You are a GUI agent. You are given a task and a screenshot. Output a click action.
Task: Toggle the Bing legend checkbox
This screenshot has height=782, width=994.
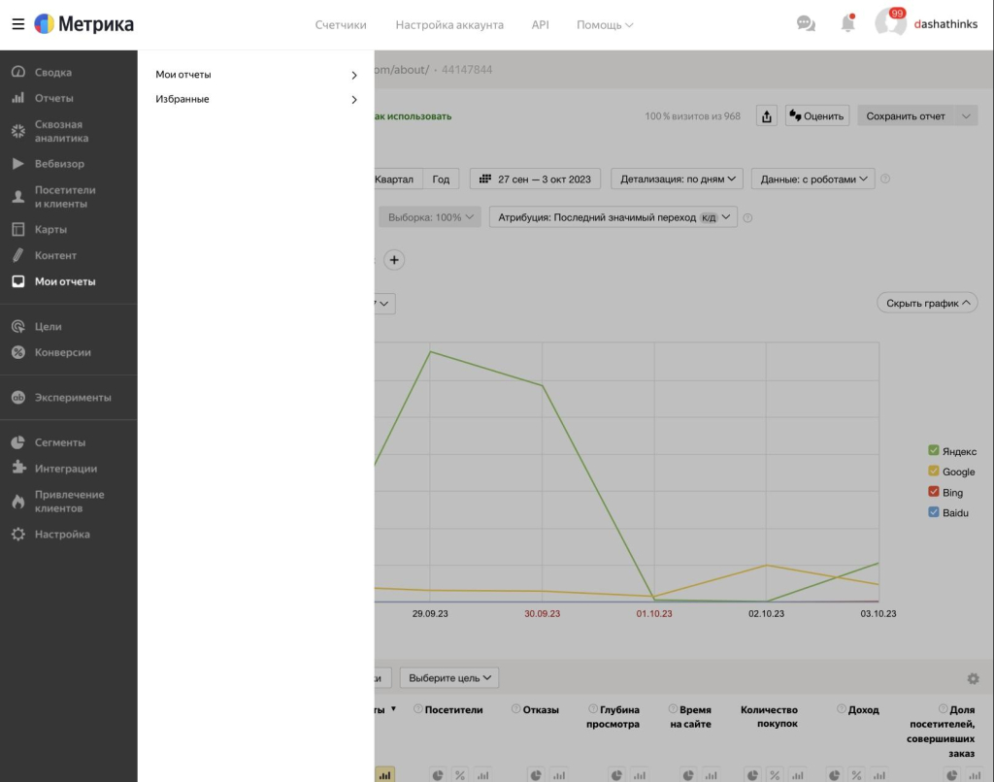(x=934, y=492)
